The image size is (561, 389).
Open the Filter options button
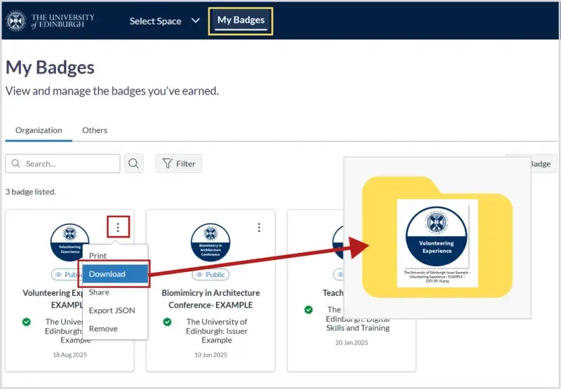179,164
